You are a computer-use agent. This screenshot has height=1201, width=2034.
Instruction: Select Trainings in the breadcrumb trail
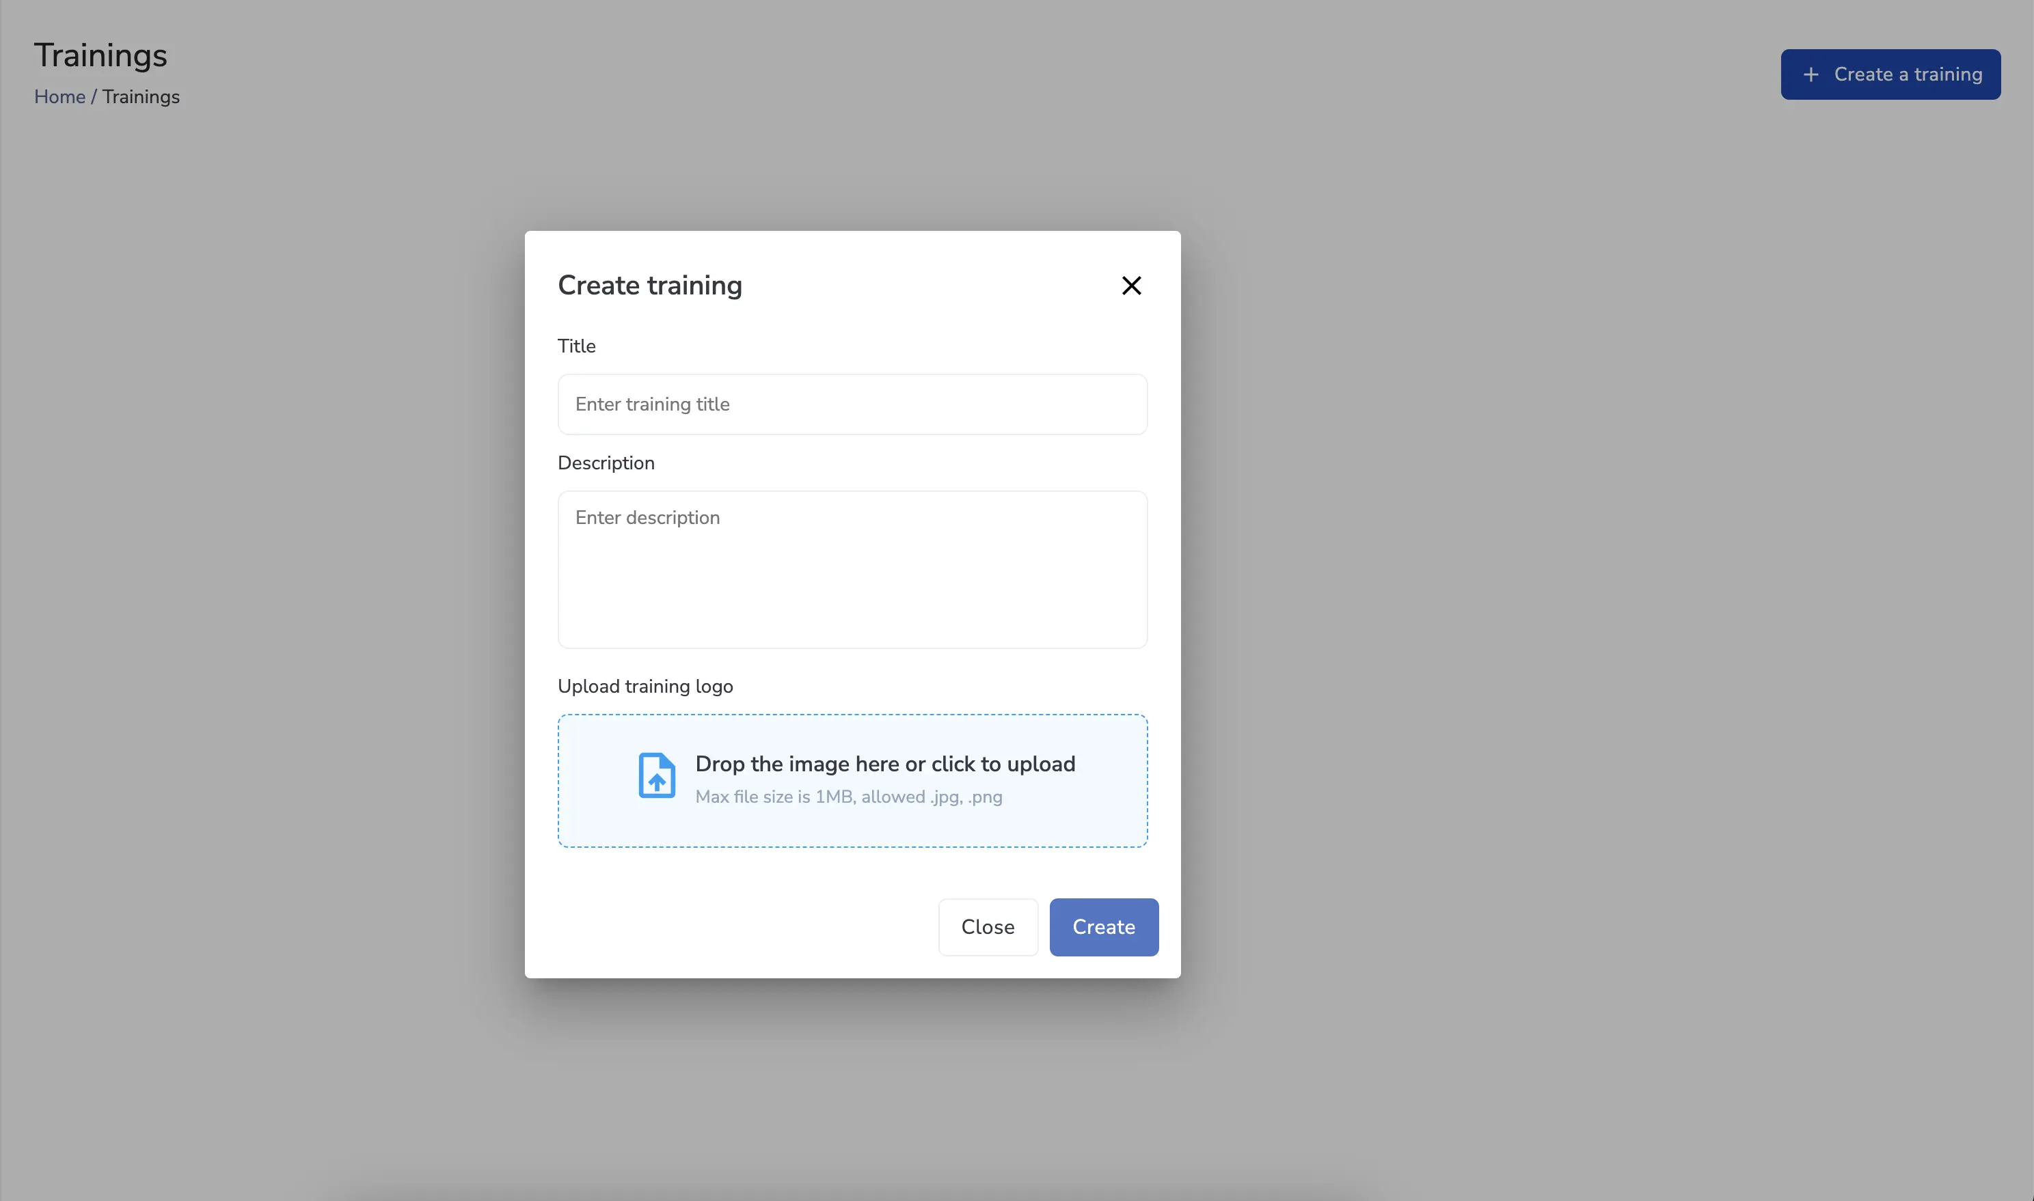(x=140, y=96)
